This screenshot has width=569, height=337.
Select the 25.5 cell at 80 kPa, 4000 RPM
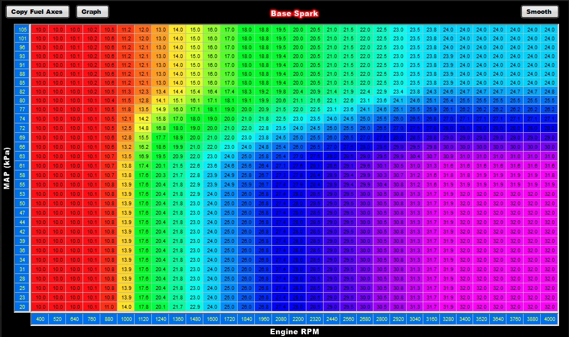550,100
